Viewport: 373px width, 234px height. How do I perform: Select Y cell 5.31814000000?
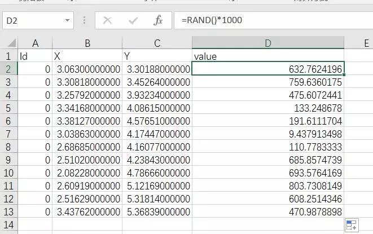(x=157, y=199)
